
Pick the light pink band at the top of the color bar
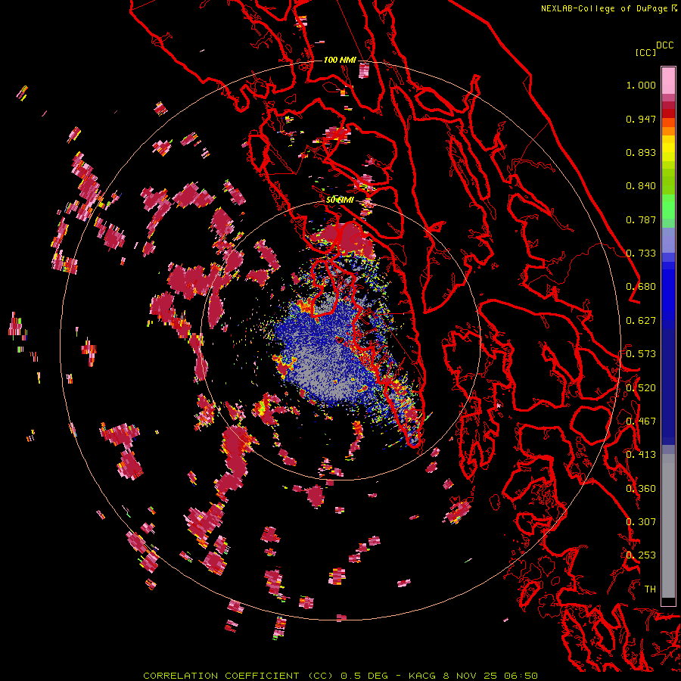668,81
